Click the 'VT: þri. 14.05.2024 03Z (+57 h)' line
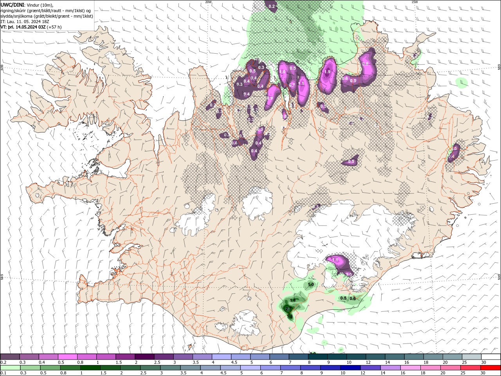This screenshot has height=376, width=501. pyautogui.click(x=31, y=27)
